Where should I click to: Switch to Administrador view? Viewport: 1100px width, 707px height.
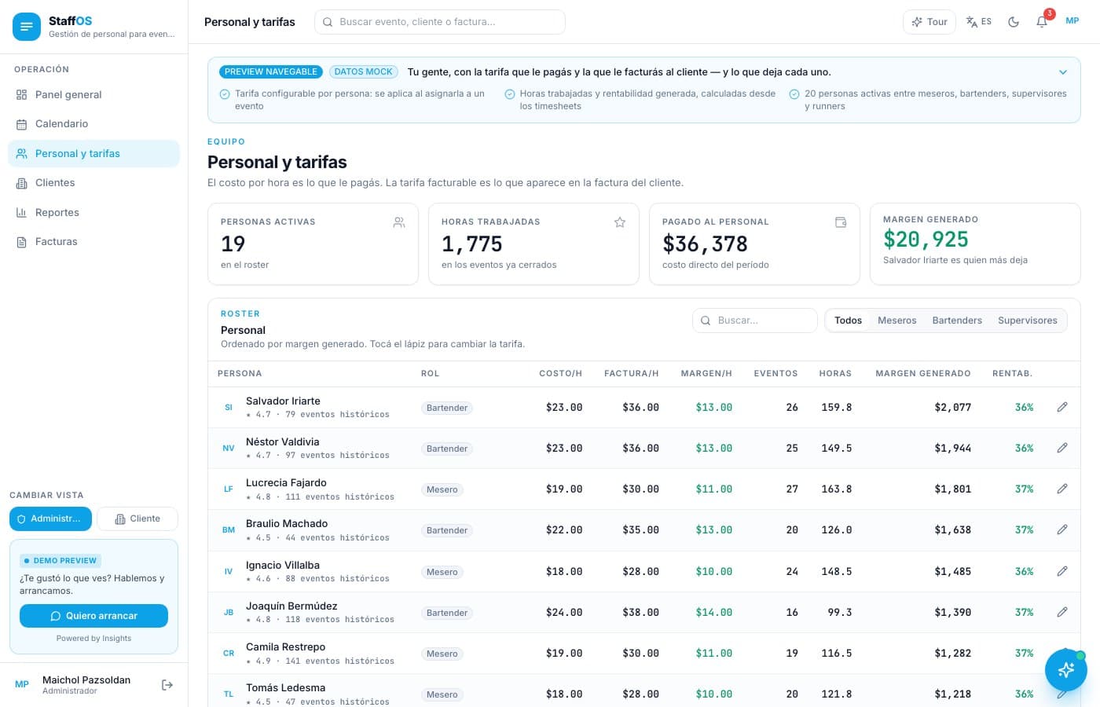point(50,518)
